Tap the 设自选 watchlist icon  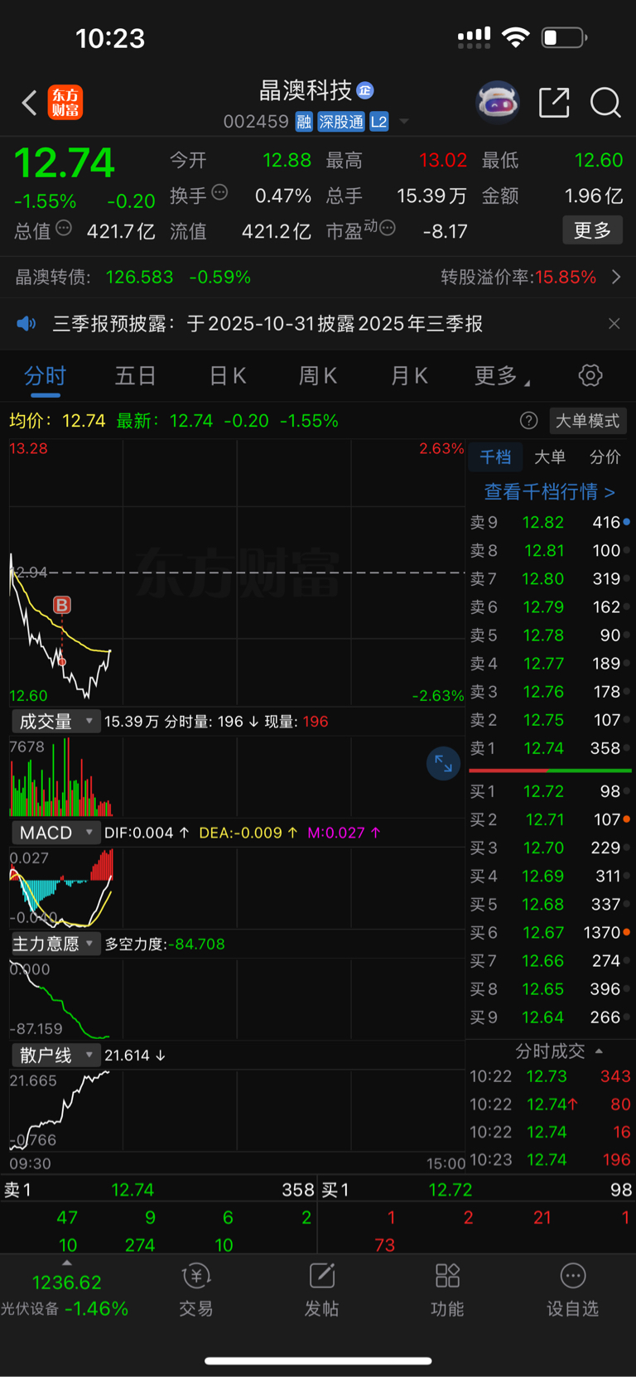(572, 1289)
